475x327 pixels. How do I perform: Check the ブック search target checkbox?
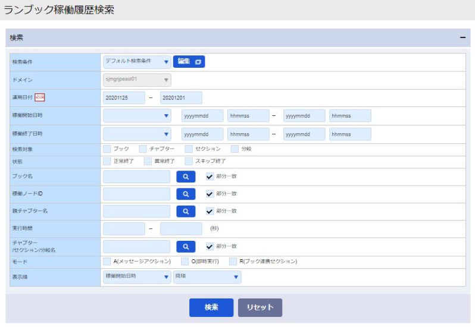click(x=107, y=149)
